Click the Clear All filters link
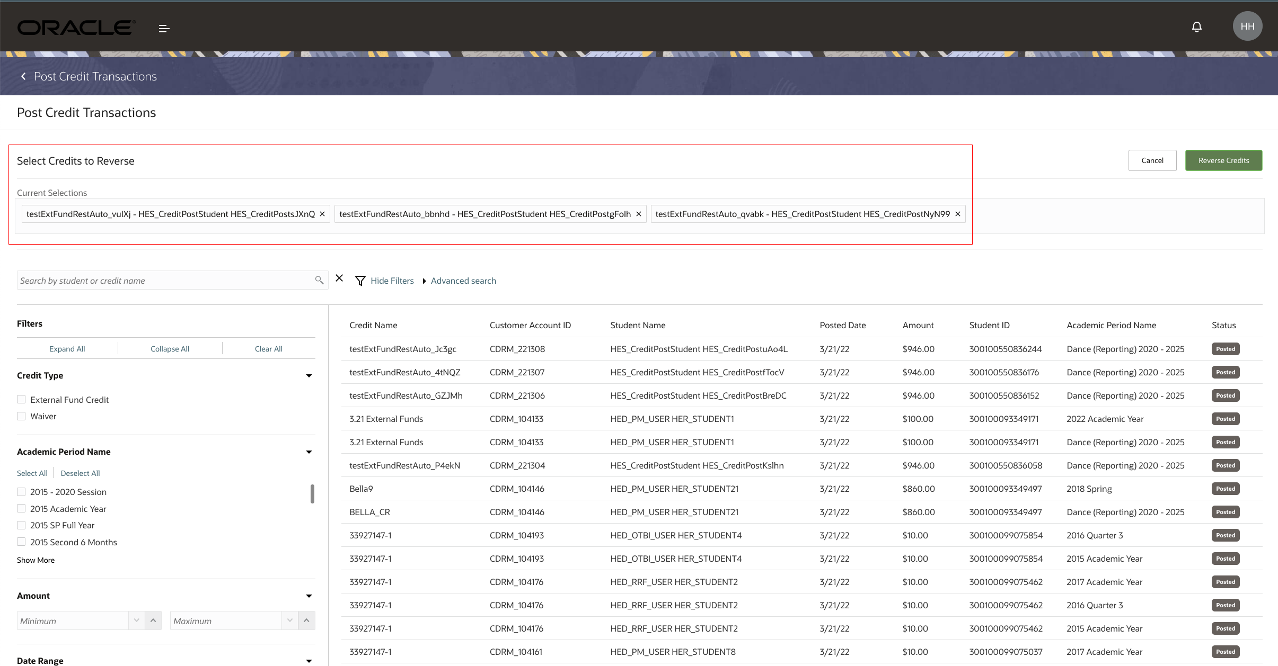Viewport: 1278px width, 666px height. click(x=268, y=349)
